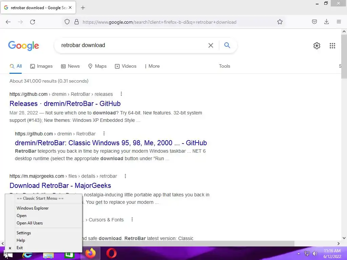Open the tracking protection shield icon
The image size is (347, 260).
click(67, 22)
